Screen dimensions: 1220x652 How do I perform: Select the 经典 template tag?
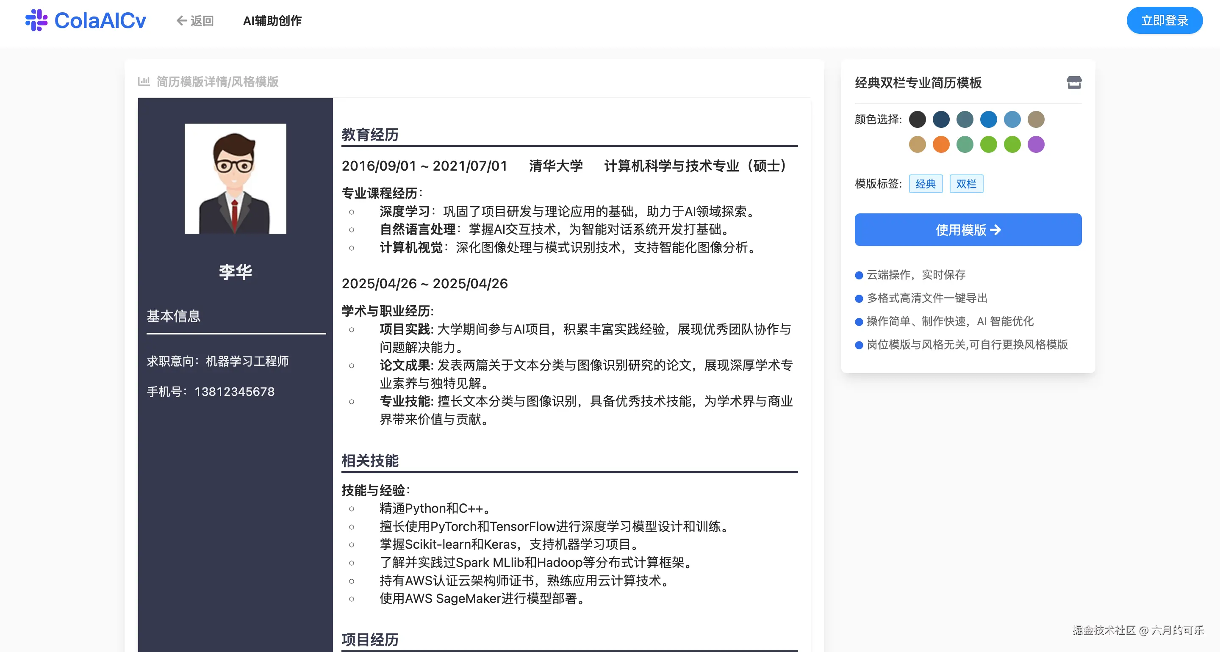click(926, 184)
